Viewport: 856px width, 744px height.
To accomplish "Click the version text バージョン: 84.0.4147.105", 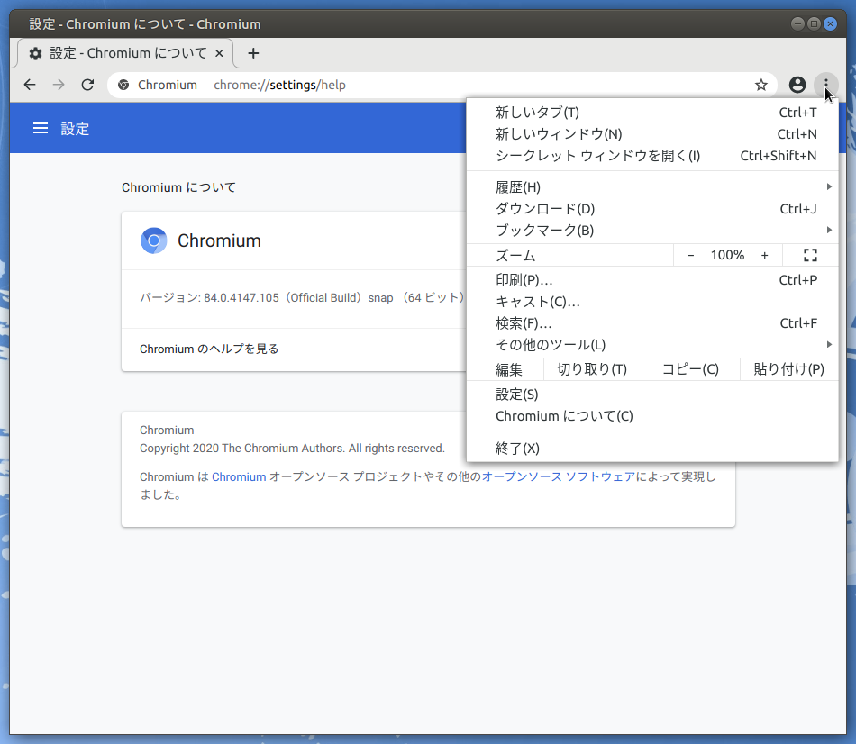I will click(210, 297).
